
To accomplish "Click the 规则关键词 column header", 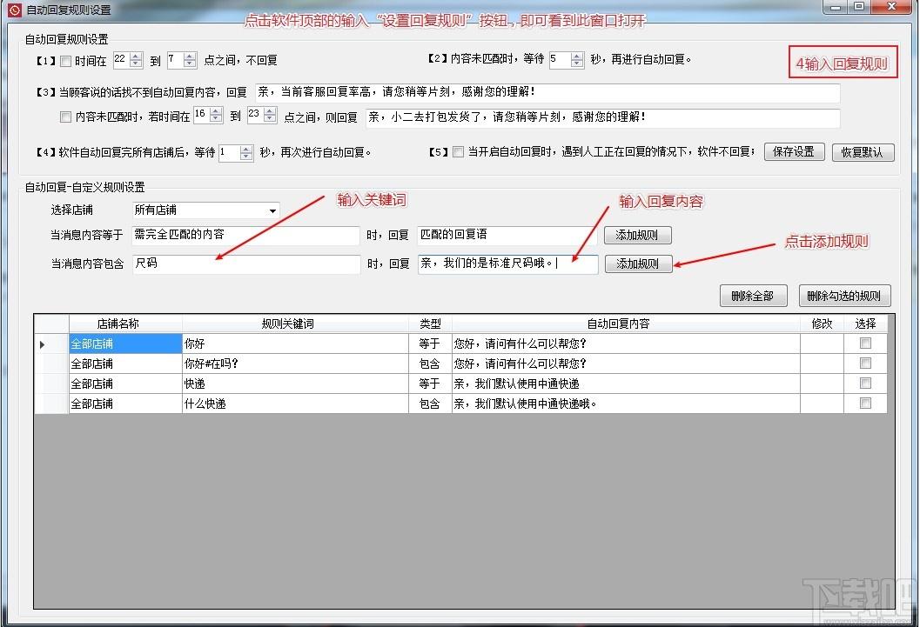I will click(295, 324).
